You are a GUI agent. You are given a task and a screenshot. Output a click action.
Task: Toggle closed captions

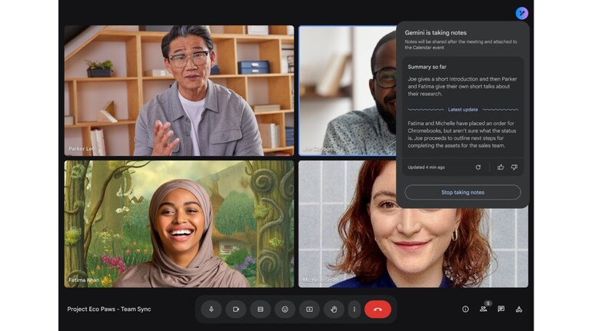pos(261,309)
